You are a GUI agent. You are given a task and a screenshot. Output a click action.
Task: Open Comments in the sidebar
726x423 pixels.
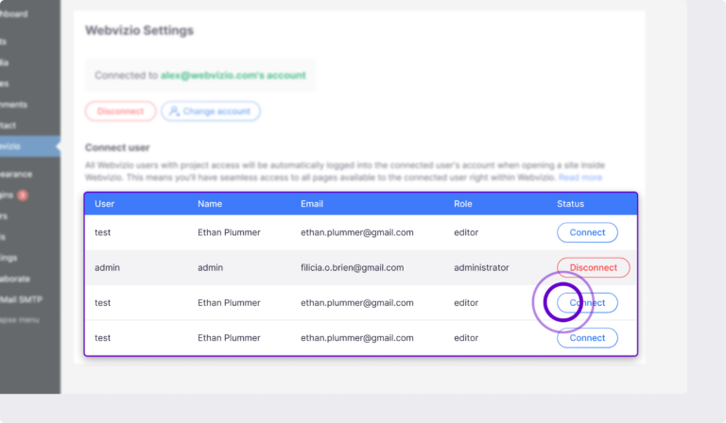click(x=13, y=105)
